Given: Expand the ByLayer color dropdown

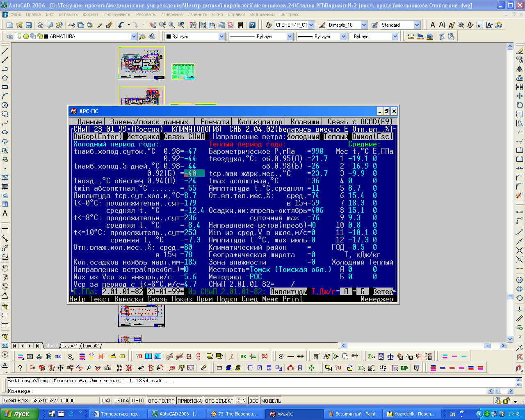Looking at the screenshot, I should [221, 37].
